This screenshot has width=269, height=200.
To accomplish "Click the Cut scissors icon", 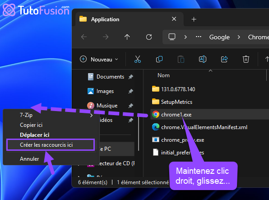I will [137, 59].
